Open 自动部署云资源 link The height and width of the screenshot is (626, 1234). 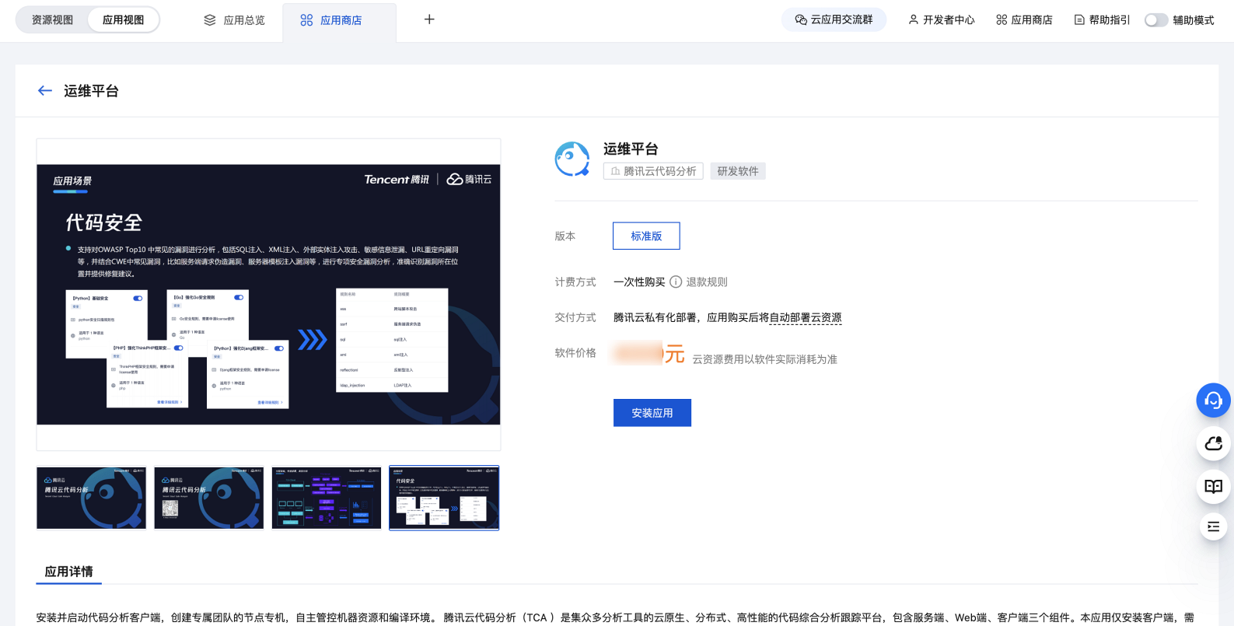click(x=806, y=317)
